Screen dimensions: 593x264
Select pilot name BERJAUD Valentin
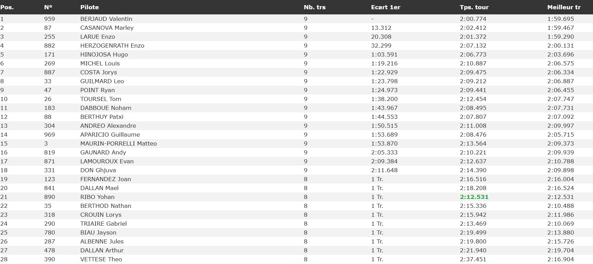(x=106, y=19)
